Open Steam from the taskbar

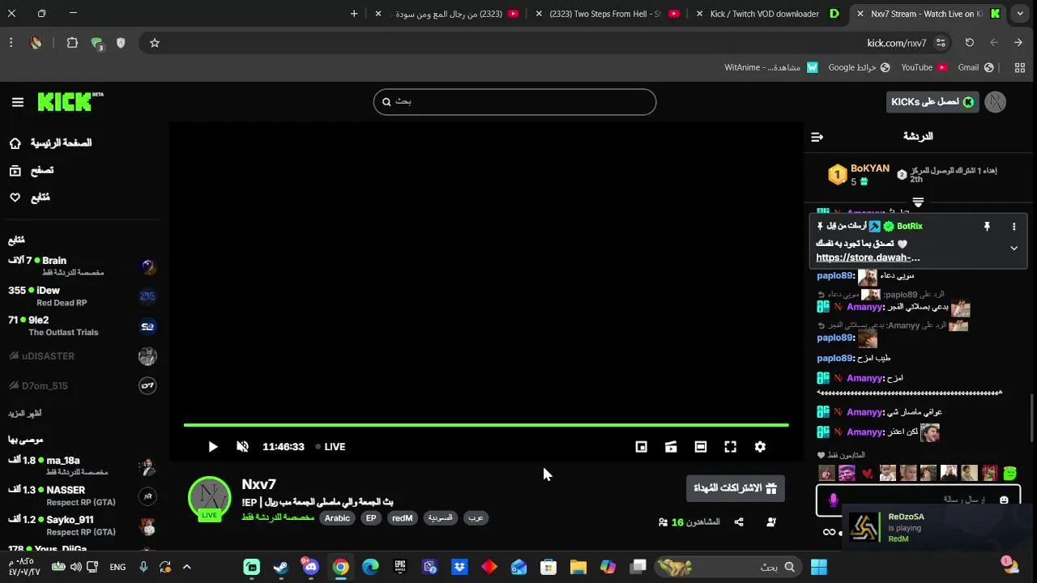click(x=281, y=568)
